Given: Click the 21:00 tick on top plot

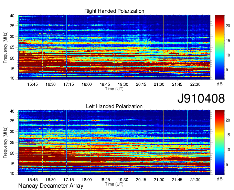Looking at the screenshot, I should pyautogui.click(x=159, y=84).
